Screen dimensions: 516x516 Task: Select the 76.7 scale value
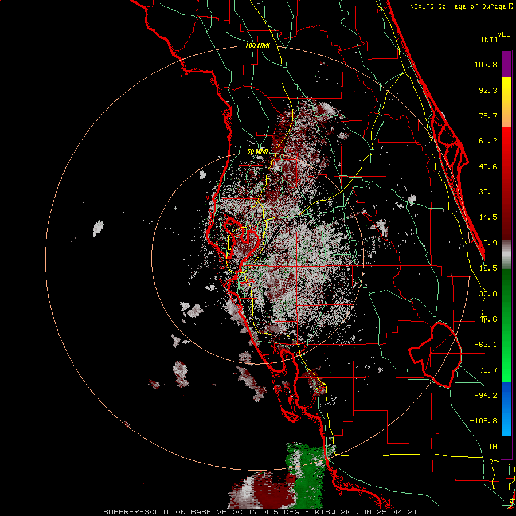pos(488,115)
